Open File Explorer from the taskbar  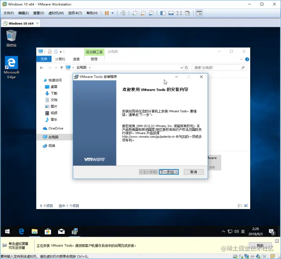click(35, 232)
